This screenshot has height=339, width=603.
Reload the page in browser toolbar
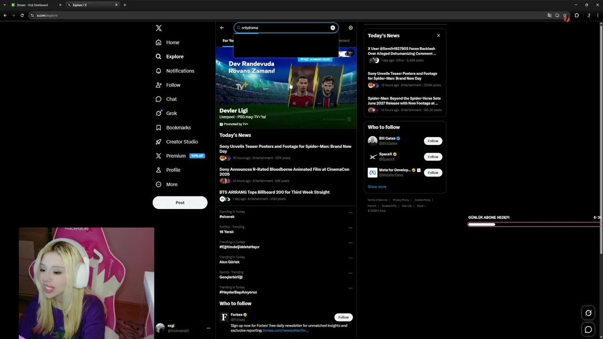[x=22, y=15]
